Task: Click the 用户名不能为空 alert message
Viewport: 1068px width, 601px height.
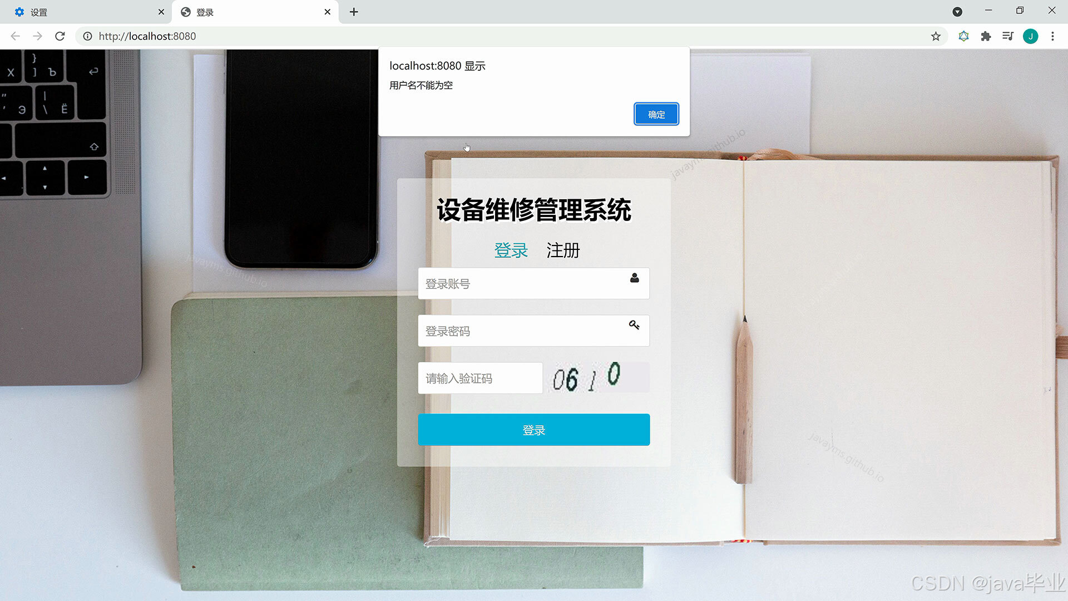Action: click(x=421, y=85)
